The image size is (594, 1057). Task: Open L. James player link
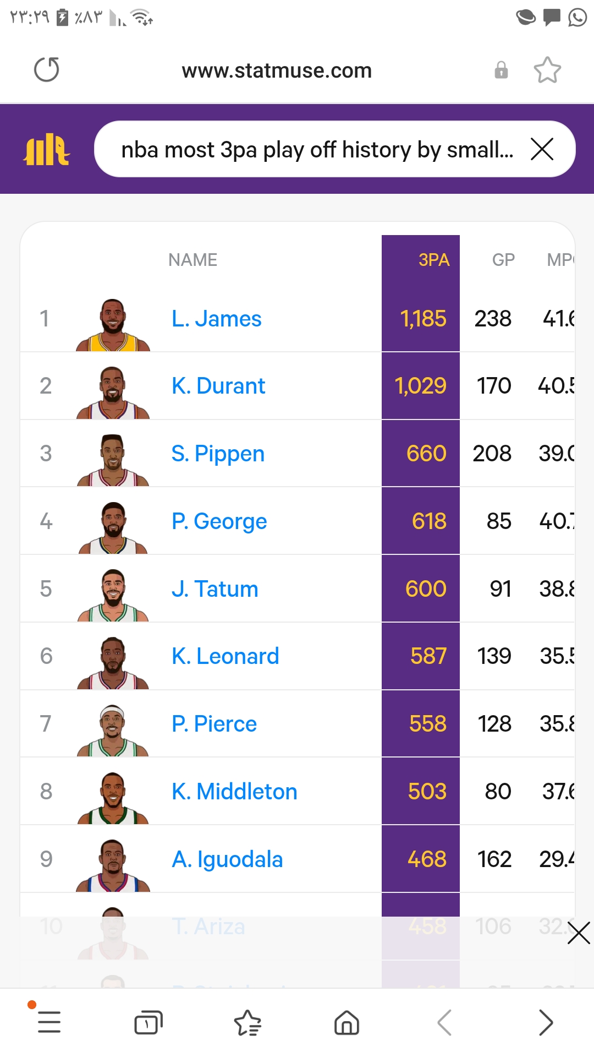(x=216, y=319)
